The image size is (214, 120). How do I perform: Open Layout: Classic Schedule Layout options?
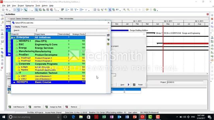[x=21, y=19]
